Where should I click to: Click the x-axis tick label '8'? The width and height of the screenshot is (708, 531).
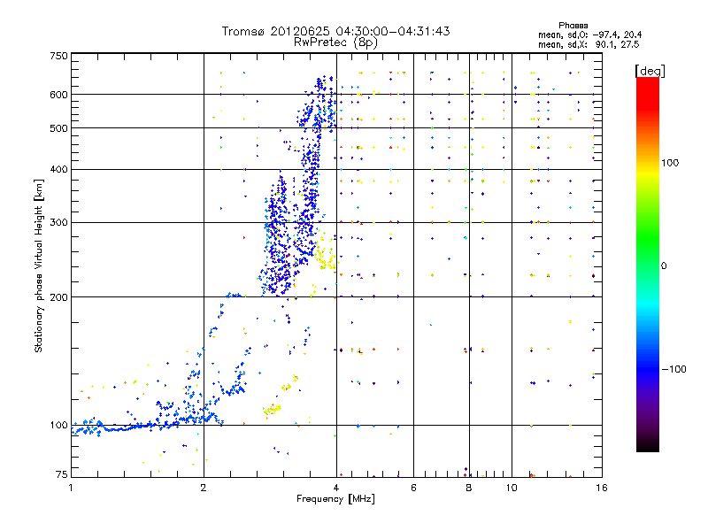[x=469, y=488]
